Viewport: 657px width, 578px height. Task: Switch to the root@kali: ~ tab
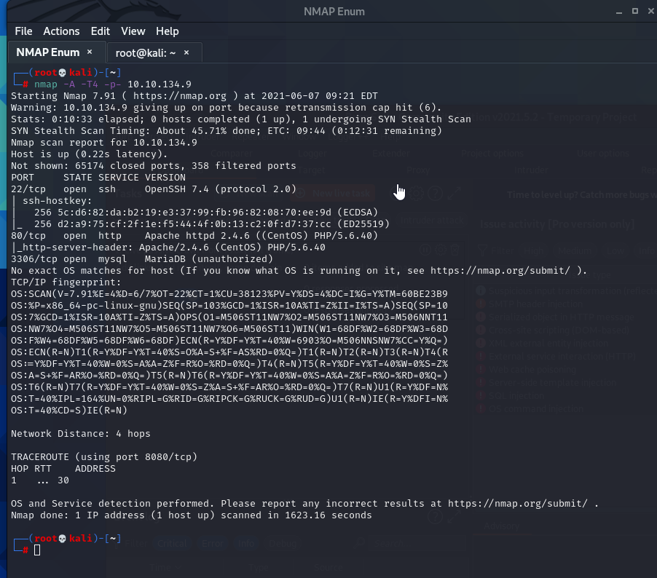(x=146, y=52)
